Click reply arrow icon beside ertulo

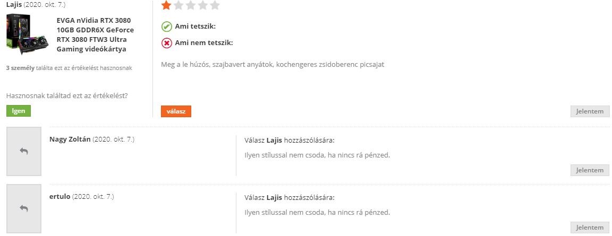coord(24,209)
